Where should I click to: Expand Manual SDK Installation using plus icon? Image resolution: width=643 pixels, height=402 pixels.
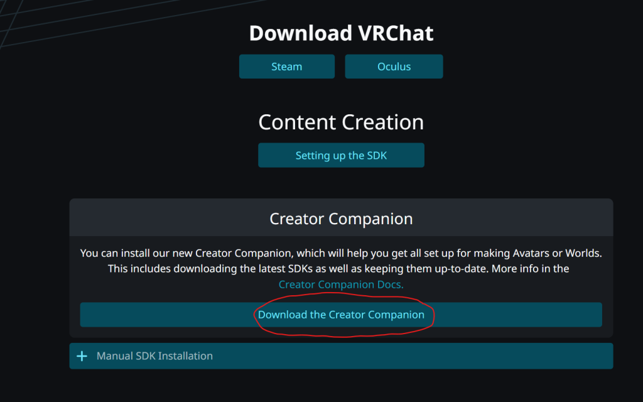point(82,356)
